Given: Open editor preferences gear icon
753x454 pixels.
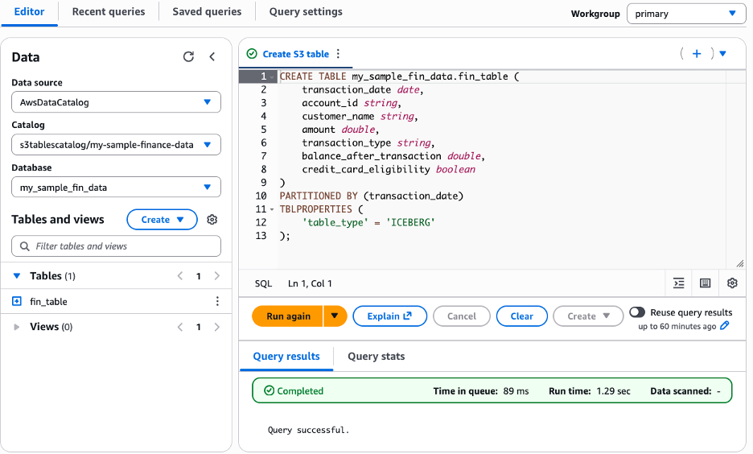Looking at the screenshot, I should click(732, 283).
